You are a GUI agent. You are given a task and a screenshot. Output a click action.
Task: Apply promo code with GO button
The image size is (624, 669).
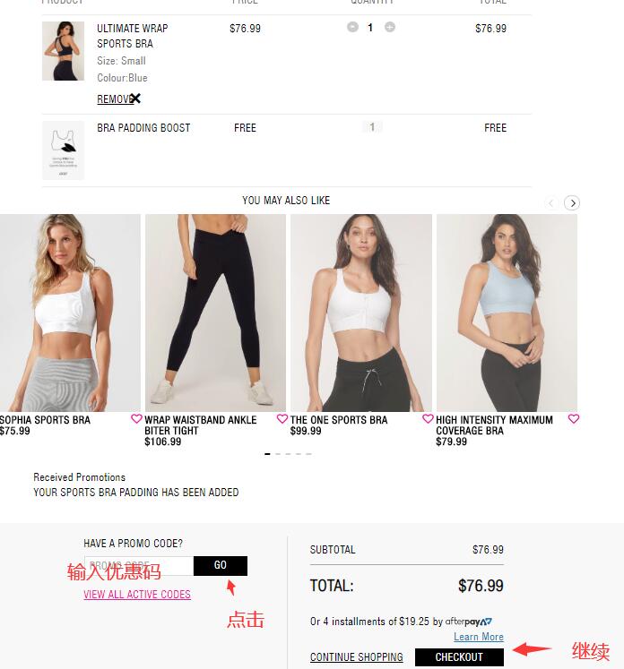[221, 566]
